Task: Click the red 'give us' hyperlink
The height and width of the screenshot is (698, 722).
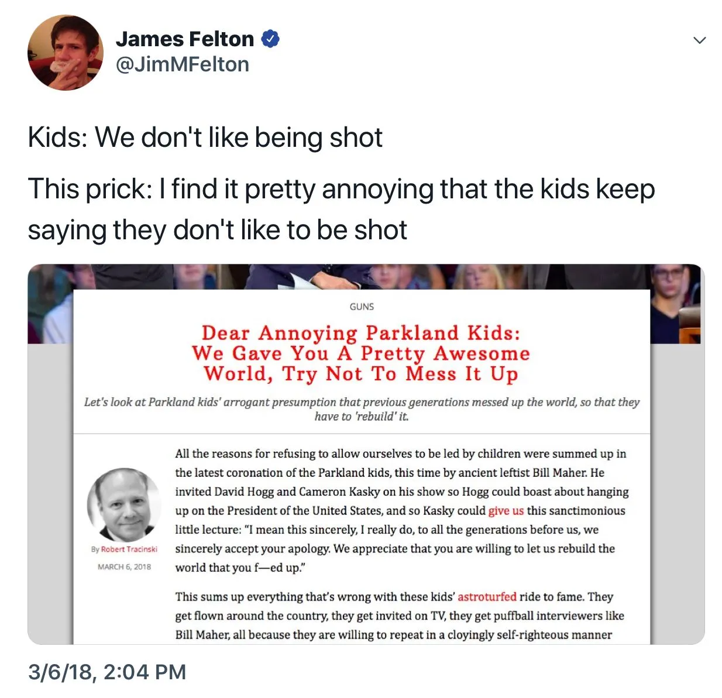Action: coord(506,511)
